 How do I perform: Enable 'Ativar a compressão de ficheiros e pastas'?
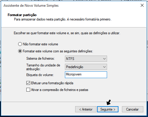(28, 90)
